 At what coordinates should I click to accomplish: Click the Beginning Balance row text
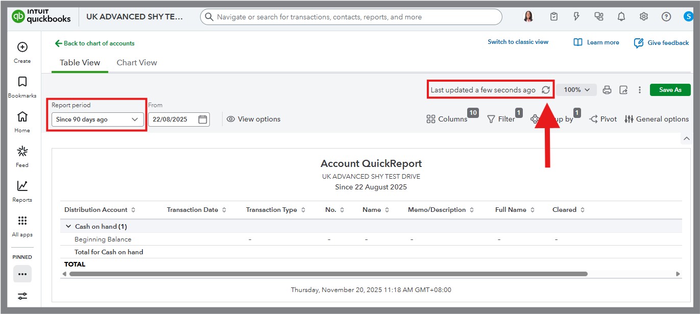coord(103,239)
